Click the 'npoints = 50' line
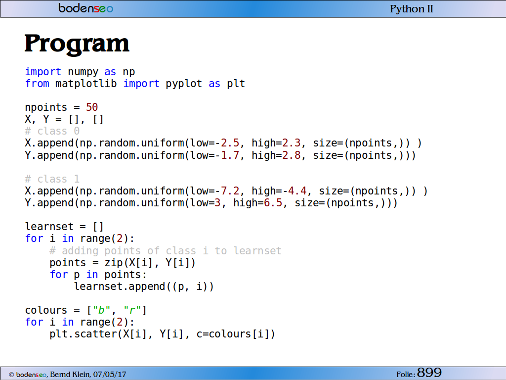 pos(61,107)
